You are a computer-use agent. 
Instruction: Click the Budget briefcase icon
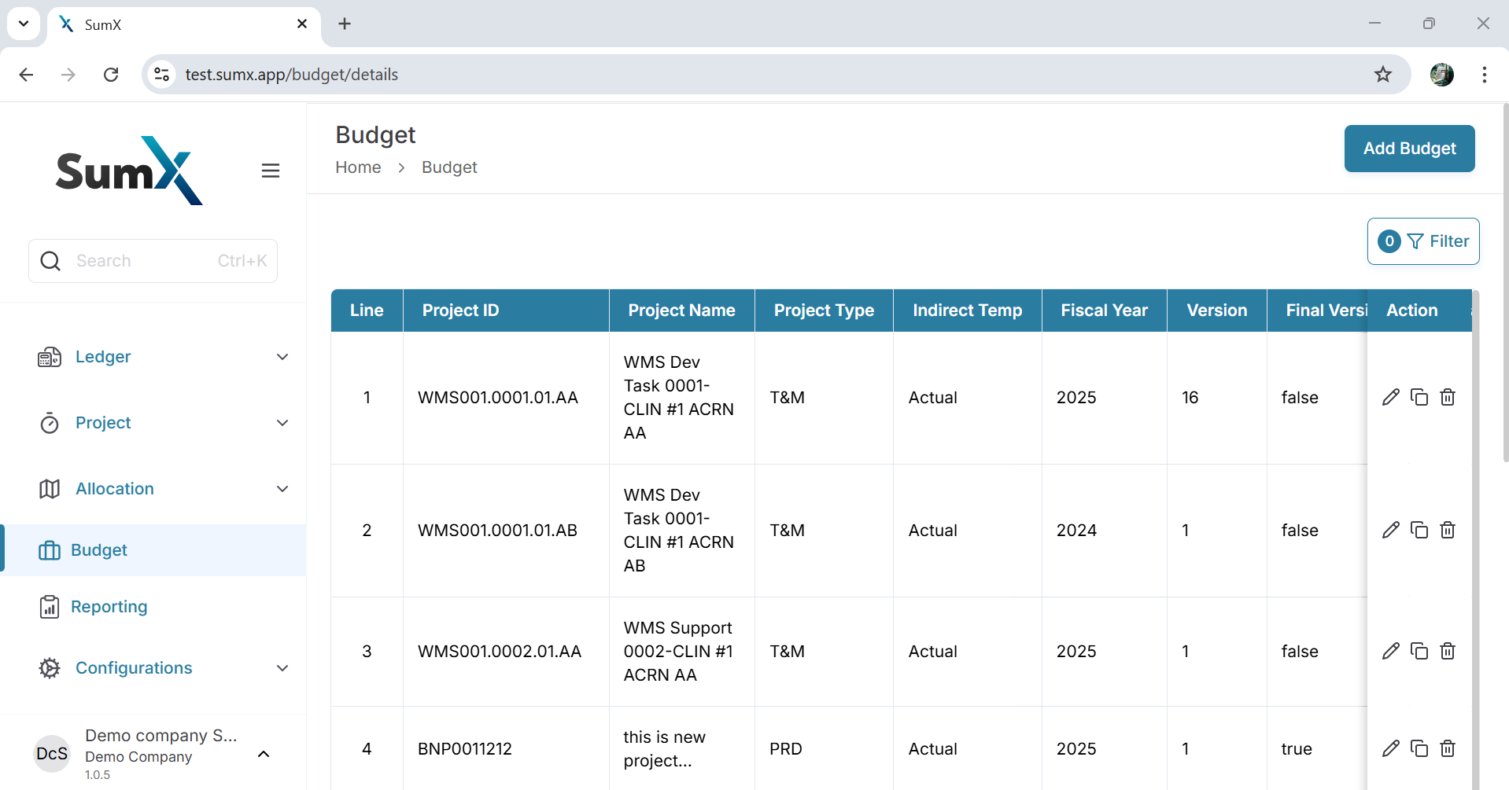pos(50,550)
